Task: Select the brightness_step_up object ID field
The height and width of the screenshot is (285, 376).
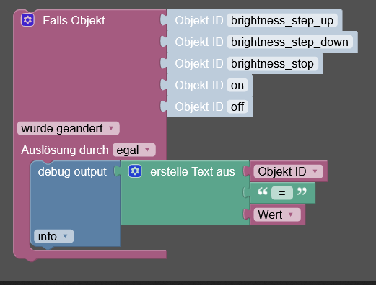Action: (x=282, y=21)
